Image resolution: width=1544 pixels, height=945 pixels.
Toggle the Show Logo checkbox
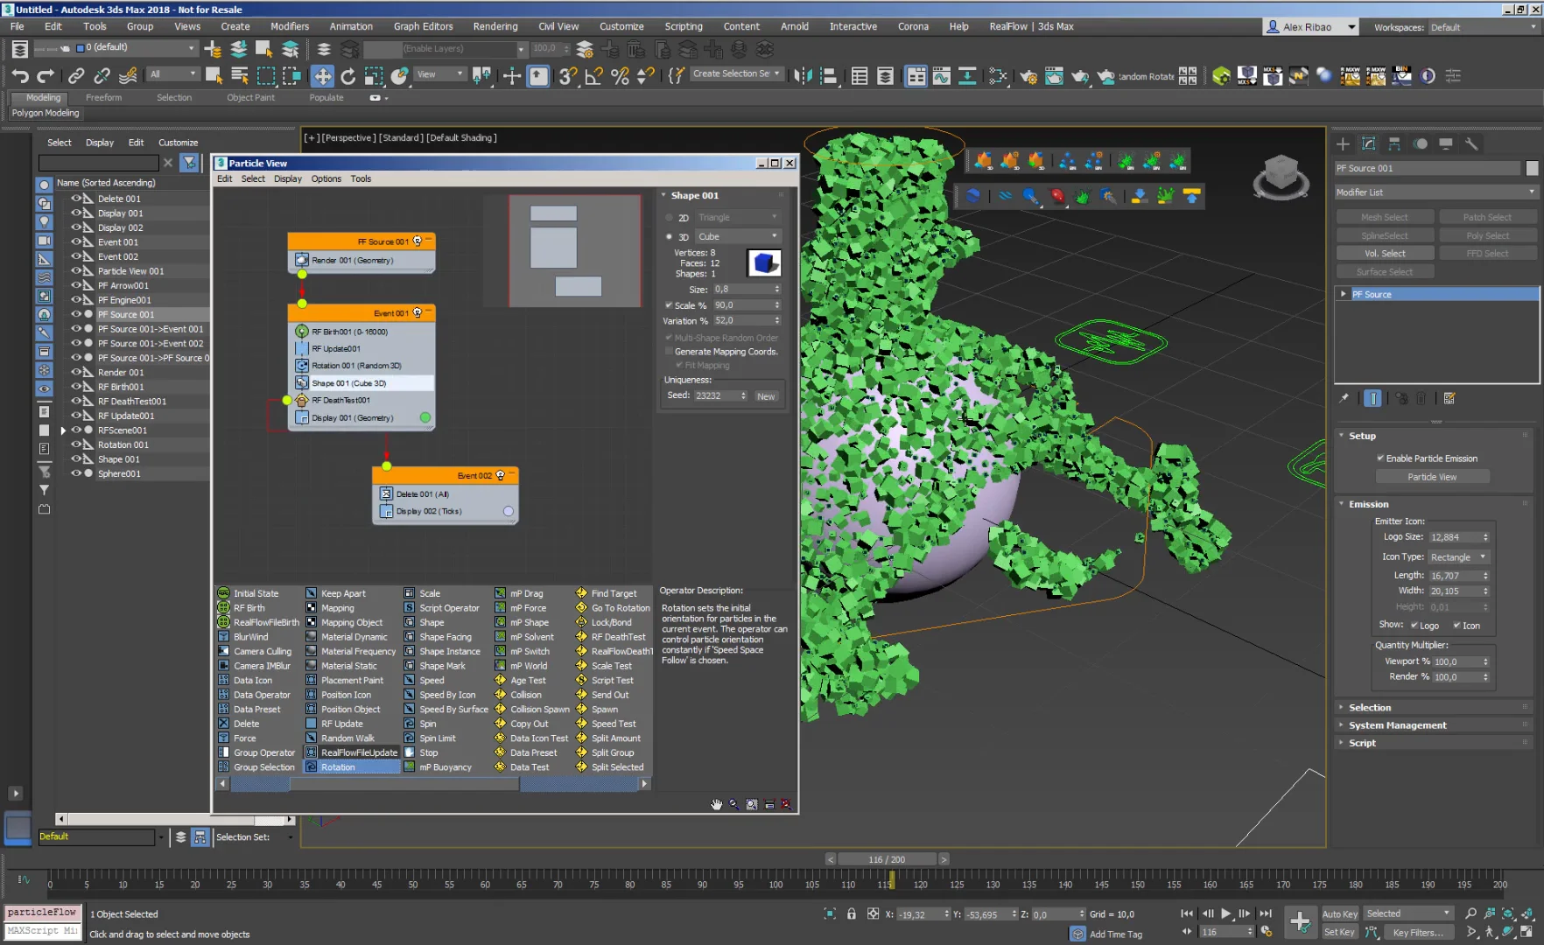(x=1414, y=626)
